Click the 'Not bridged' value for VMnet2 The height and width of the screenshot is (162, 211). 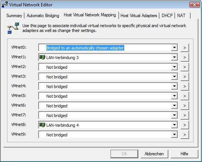(x=57, y=67)
